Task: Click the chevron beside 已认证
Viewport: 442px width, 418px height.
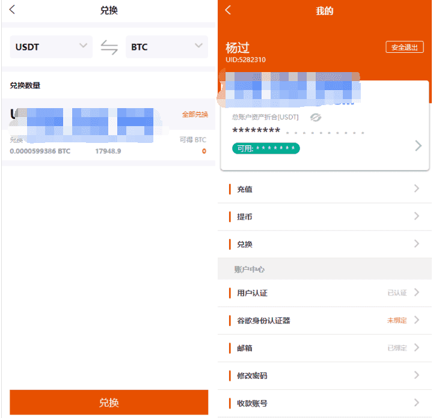Action: (x=417, y=292)
